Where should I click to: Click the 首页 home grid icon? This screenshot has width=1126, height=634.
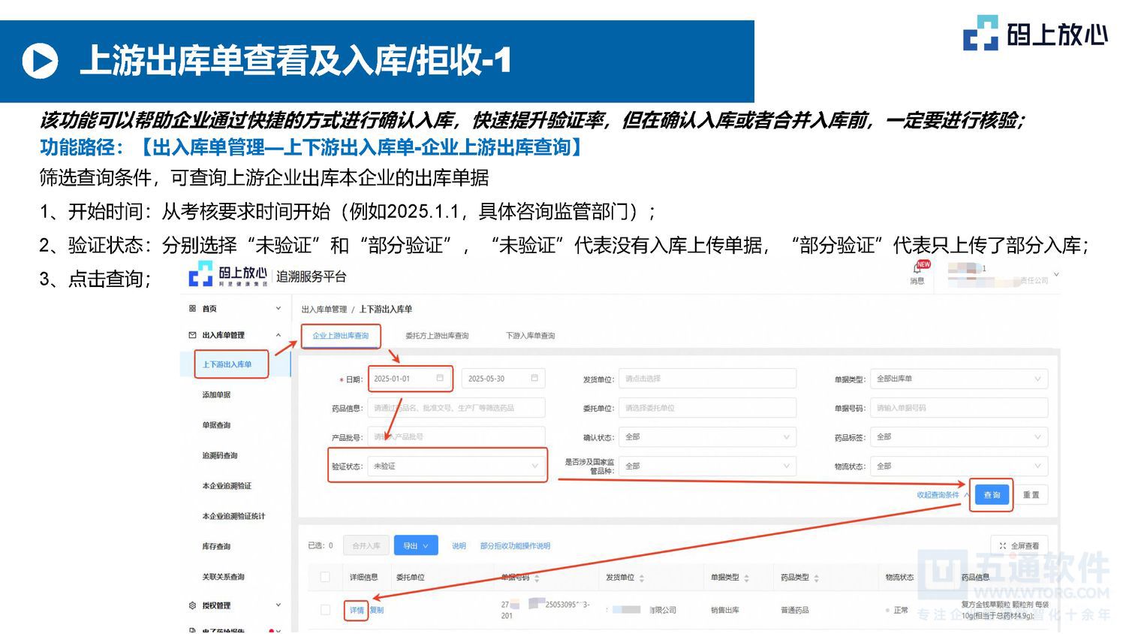[192, 309]
